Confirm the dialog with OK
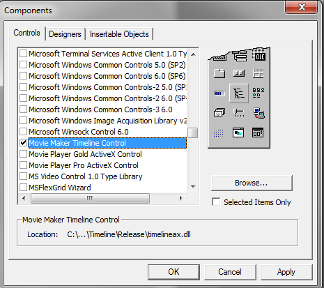The image size is (324, 288). pyautogui.click(x=173, y=272)
